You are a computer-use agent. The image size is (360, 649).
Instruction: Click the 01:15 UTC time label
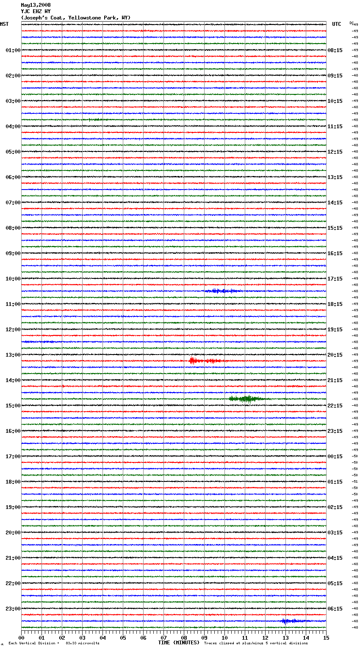[x=335, y=482]
